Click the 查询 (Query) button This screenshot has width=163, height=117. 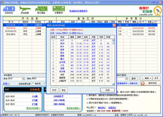click(133, 79)
